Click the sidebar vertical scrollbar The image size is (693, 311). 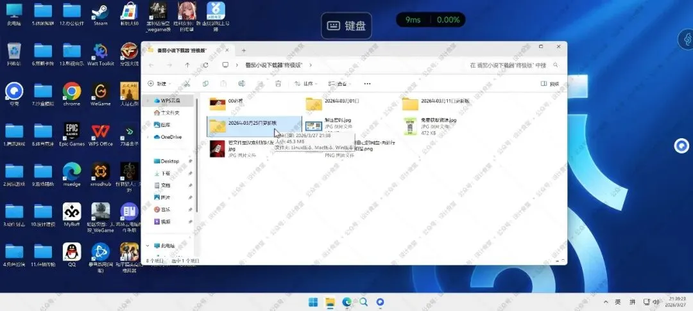tap(197, 154)
